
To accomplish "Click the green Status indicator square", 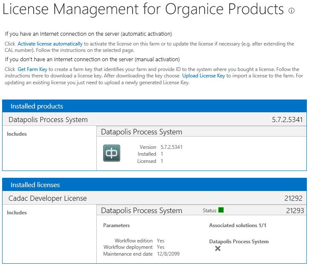I will [221, 210].
